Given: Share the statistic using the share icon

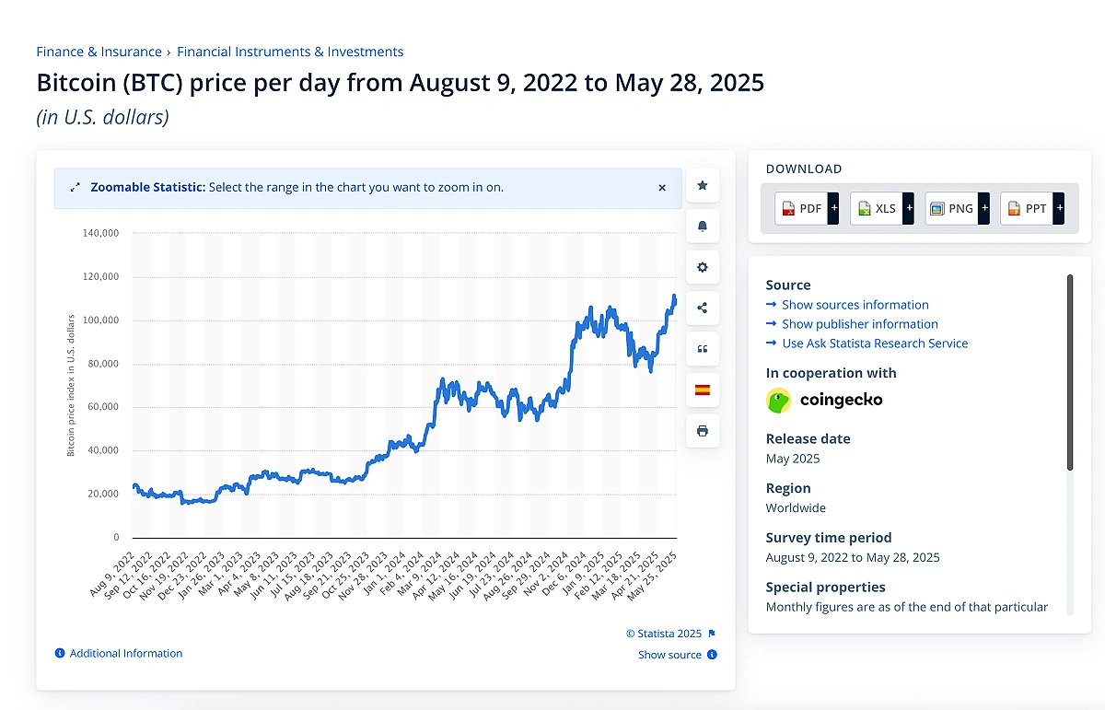Looking at the screenshot, I should (703, 308).
